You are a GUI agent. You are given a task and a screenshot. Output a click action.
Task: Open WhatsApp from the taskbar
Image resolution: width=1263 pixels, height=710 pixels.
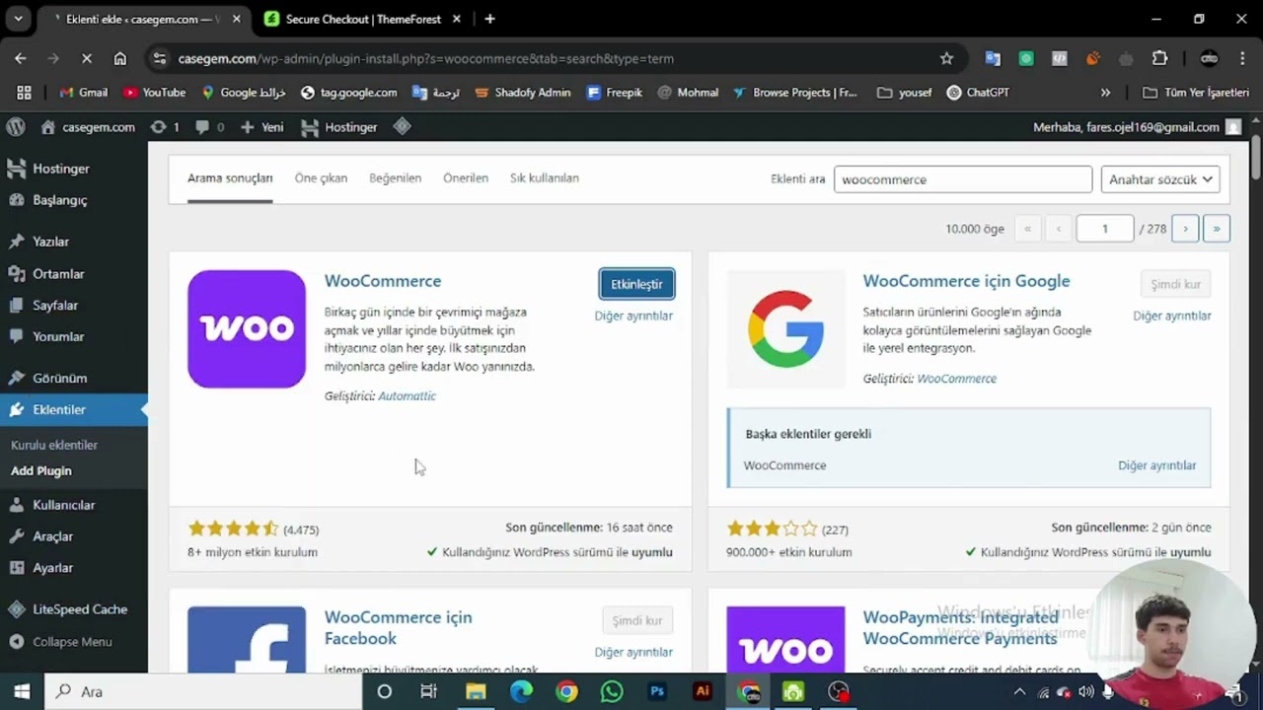612,691
